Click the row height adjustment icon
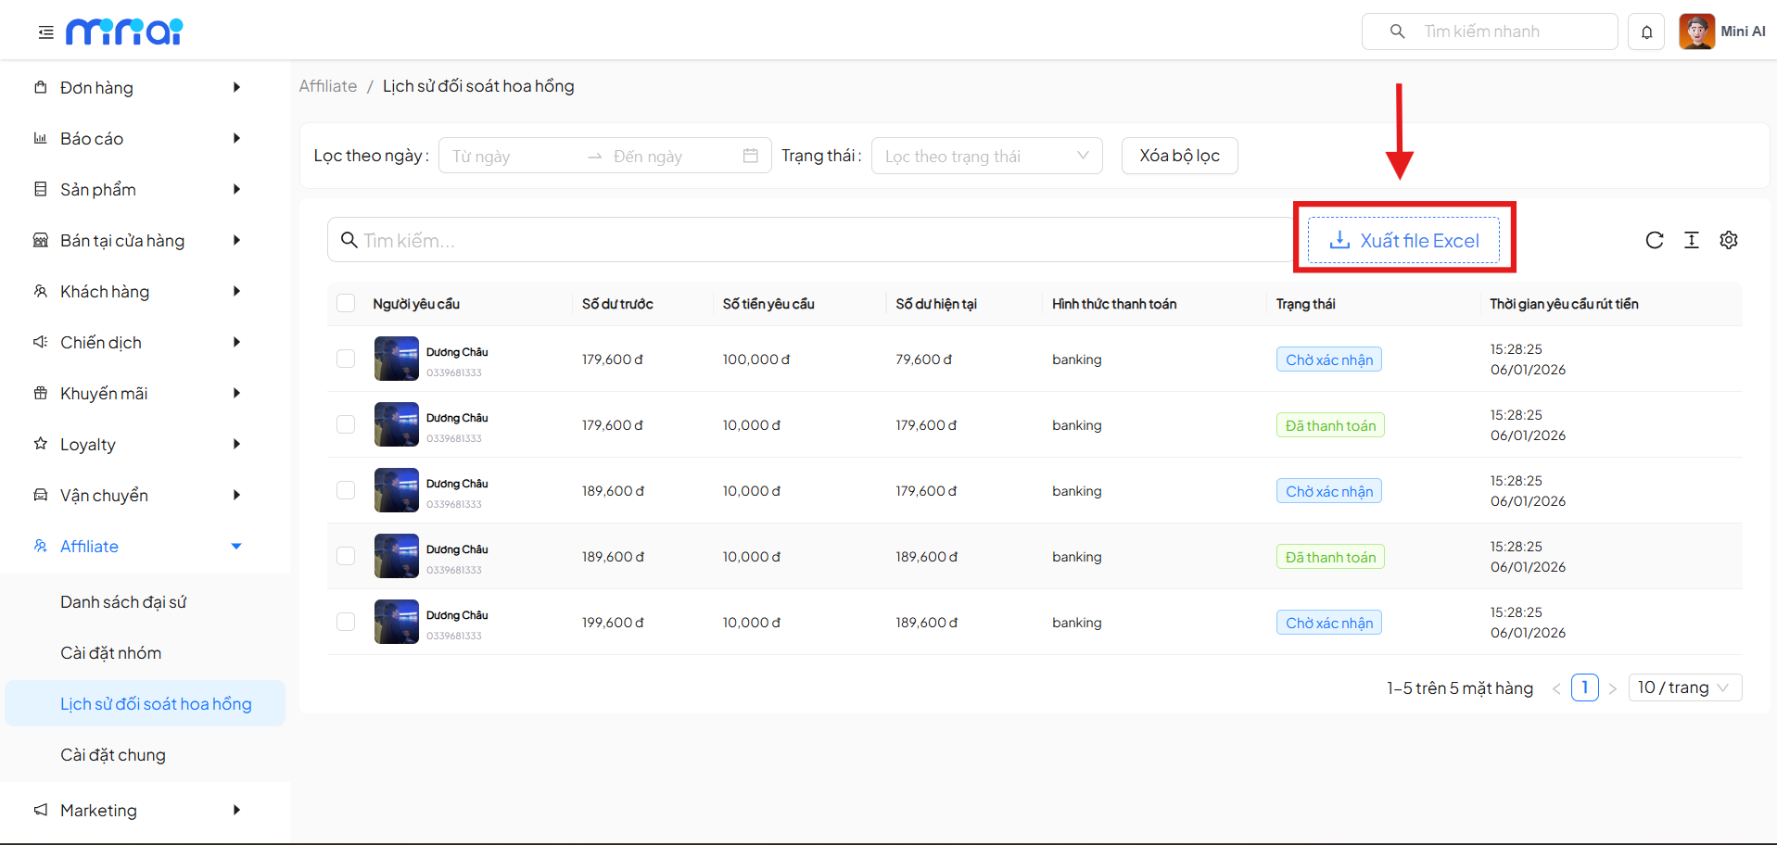The height and width of the screenshot is (845, 1777). click(x=1691, y=241)
